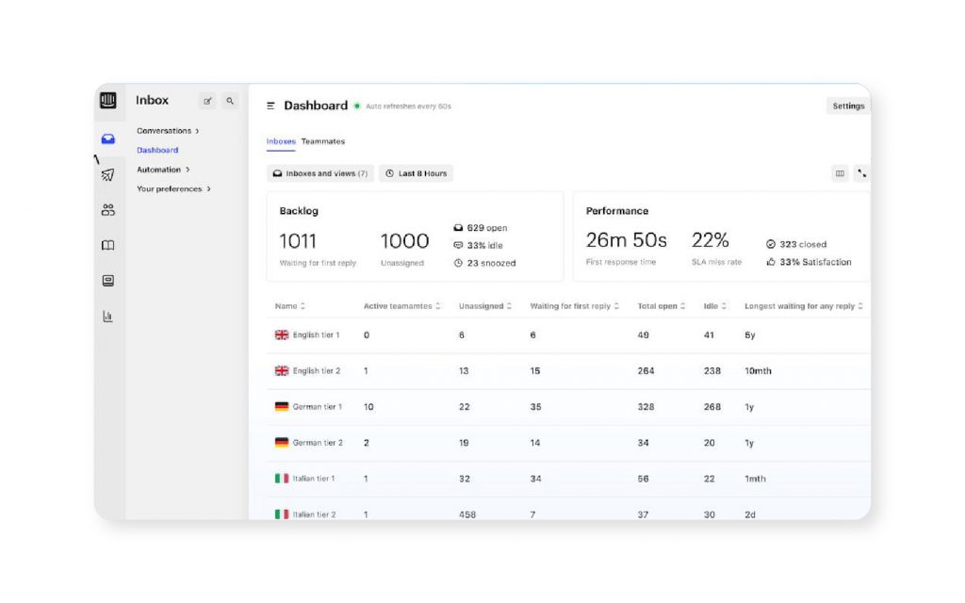This screenshot has height=603, width=965.
Task: Sort by Total open column
Action: tap(661, 306)
